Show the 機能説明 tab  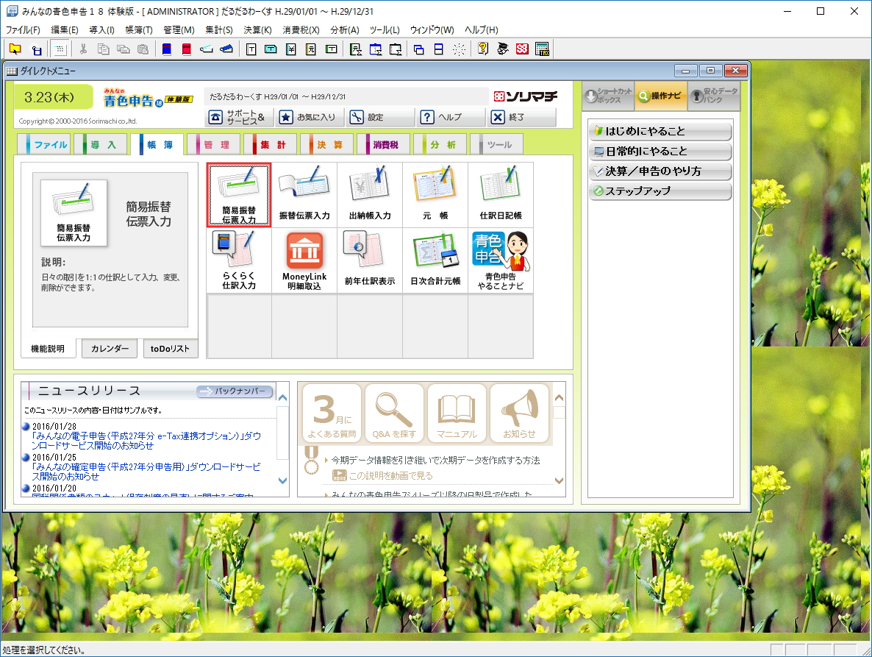click(x=48, y=349)
